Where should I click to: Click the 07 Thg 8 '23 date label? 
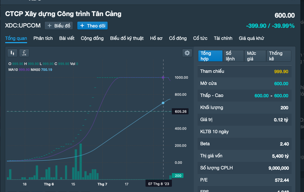(x=159, y=184)
